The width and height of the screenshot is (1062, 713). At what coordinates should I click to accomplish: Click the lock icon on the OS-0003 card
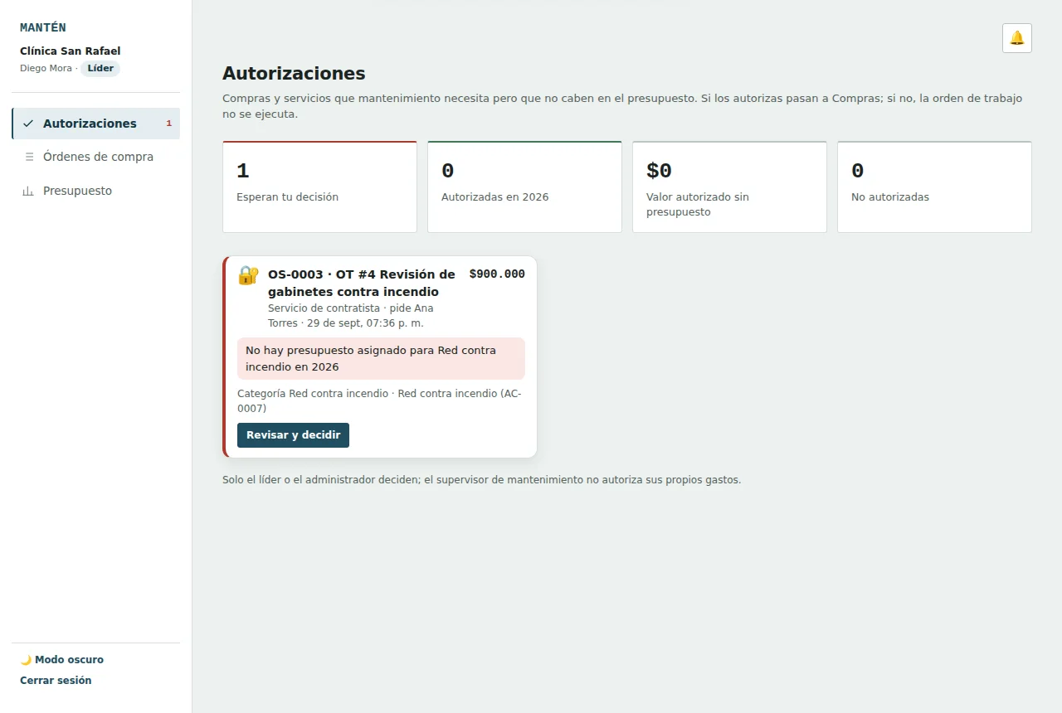click(248, 275)
